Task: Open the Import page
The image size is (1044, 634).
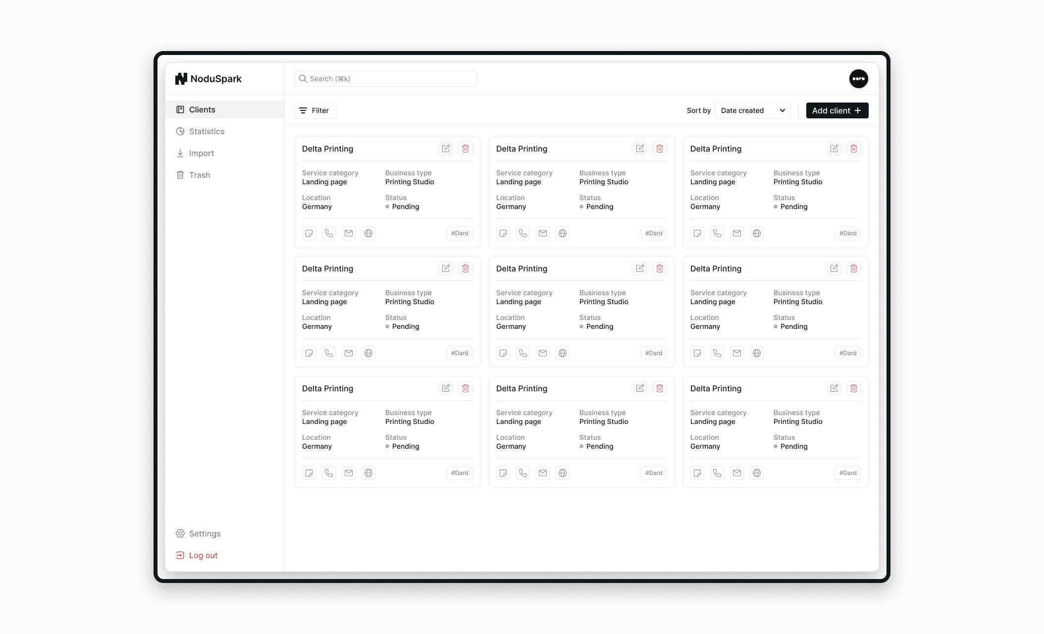Action: click(225, 153)
